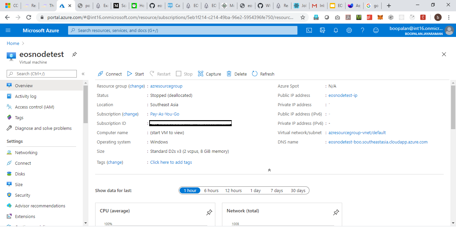456x228 pixels.
Task: Open Tags in the resource menu
Action: coord(41,117)
